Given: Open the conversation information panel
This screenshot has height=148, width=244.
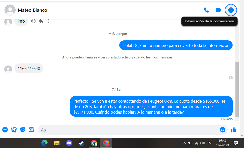Looking at the screenshot, I should (x=231, y=10).
